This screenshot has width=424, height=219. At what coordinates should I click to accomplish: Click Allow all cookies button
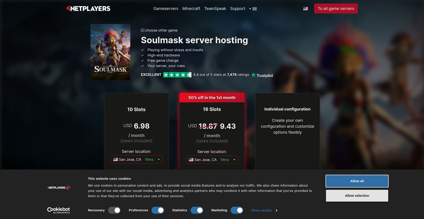tap(357, 181)
